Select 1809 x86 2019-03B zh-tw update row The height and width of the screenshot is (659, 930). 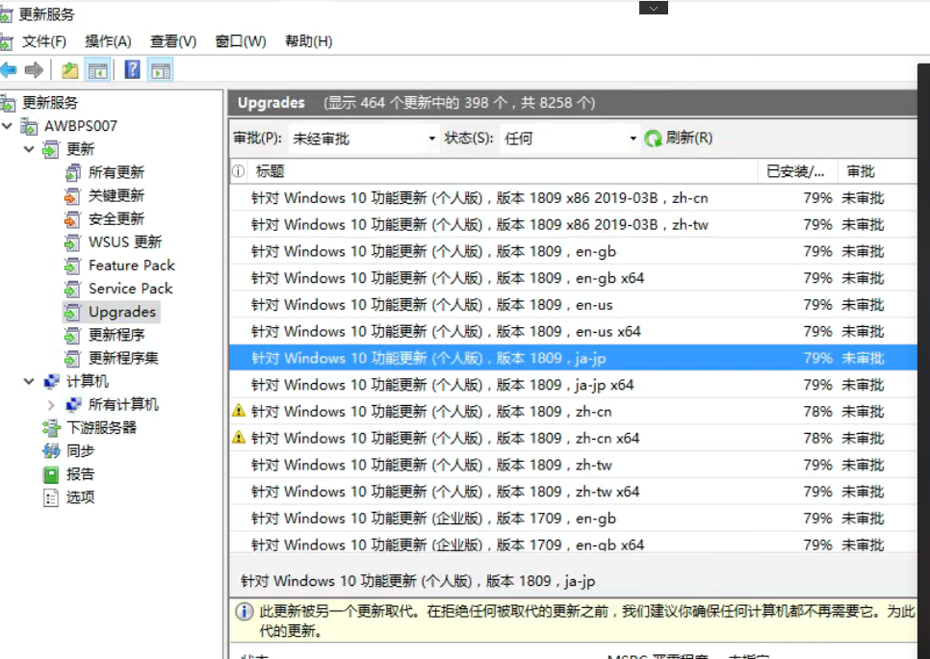click(573, 224)
